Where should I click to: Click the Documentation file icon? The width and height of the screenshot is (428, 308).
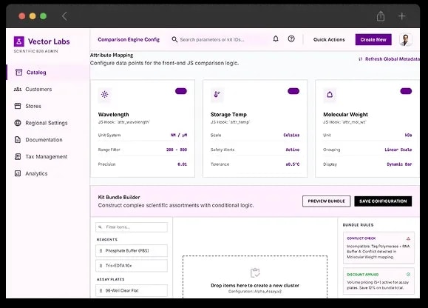[x=18, y=140]
